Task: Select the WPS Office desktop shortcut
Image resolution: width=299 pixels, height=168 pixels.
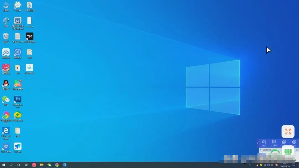Action: pos(6,148)
